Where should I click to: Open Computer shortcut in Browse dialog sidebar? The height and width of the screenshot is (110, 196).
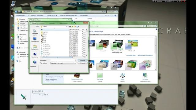[35, 55]
